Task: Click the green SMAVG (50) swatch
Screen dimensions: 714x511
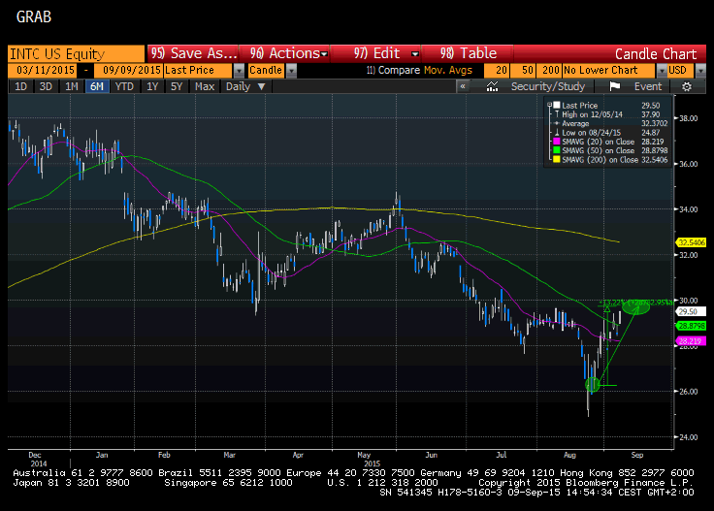Action: coord(557,150)
